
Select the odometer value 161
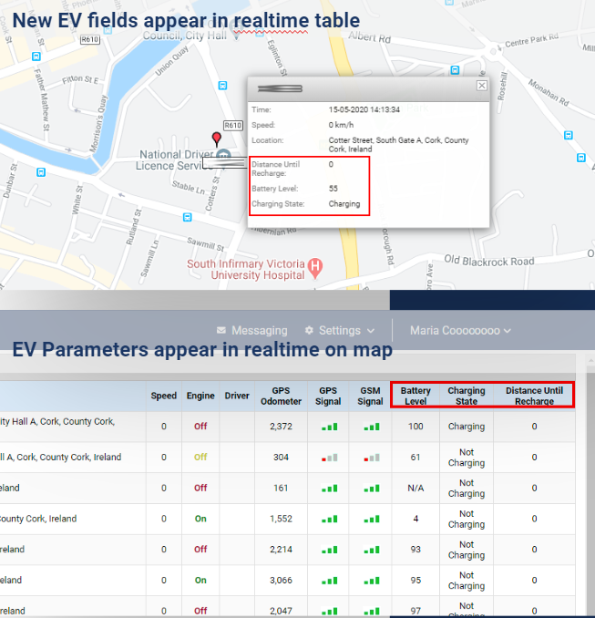tap(281, 488)
